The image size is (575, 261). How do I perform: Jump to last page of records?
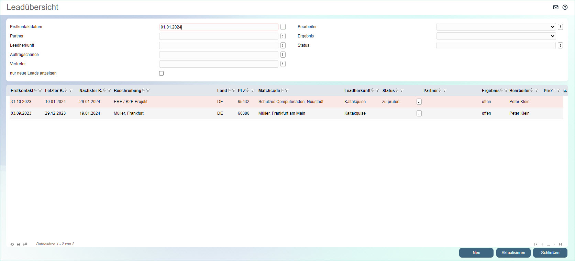tap(561, 244)
